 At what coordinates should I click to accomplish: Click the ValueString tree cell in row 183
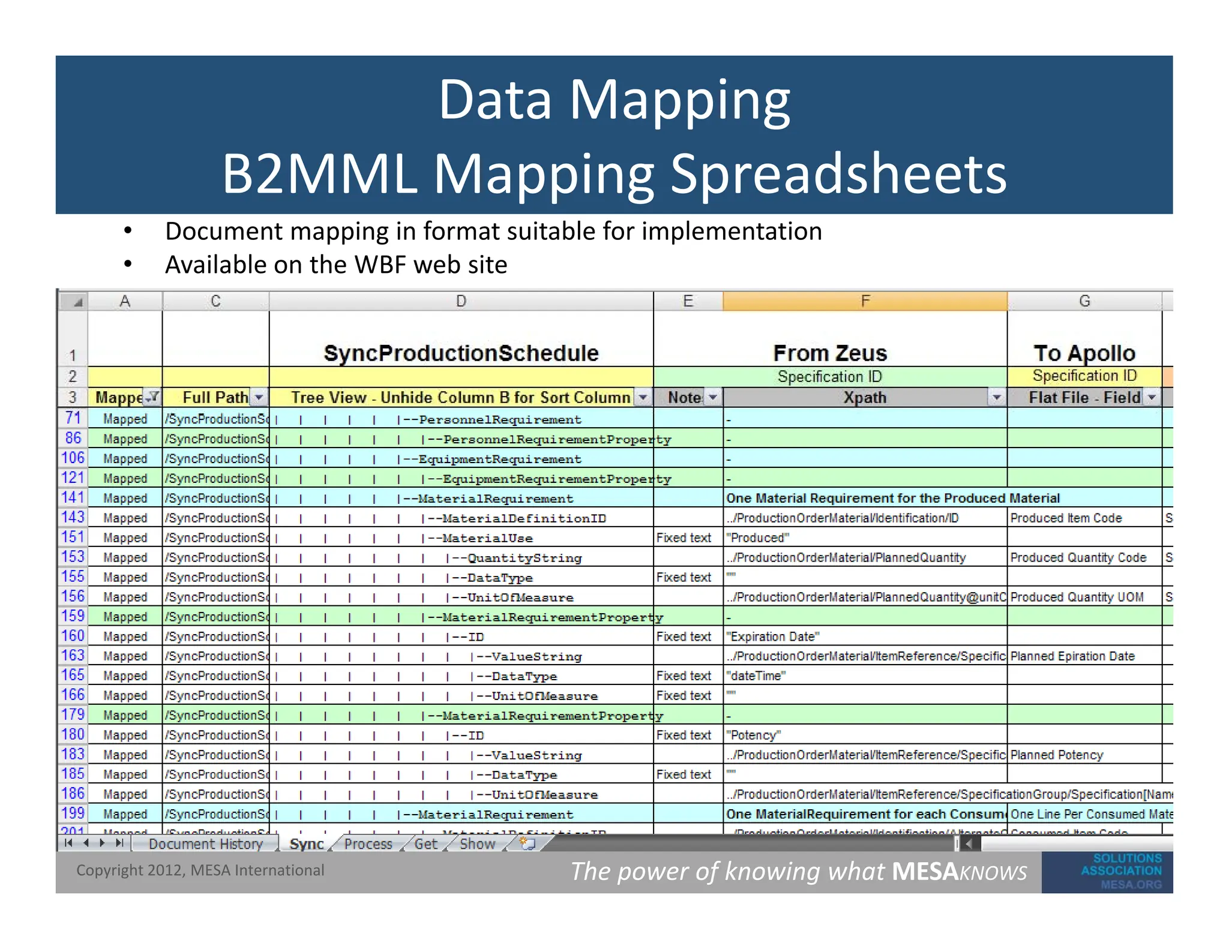[x=461, y=755]
